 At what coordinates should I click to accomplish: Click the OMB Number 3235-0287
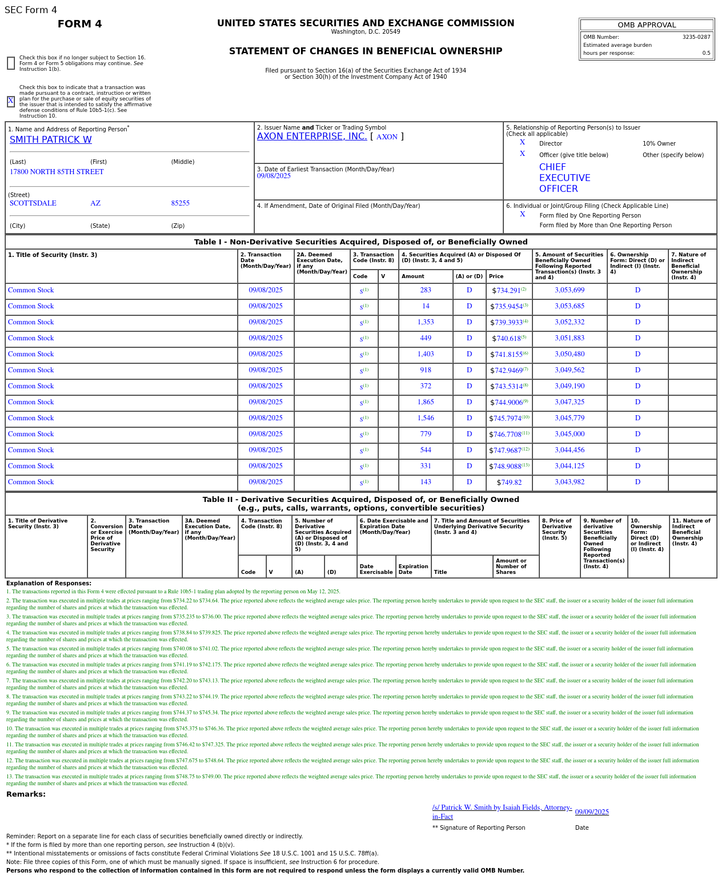pyautogui.click(x=696, y=37)
